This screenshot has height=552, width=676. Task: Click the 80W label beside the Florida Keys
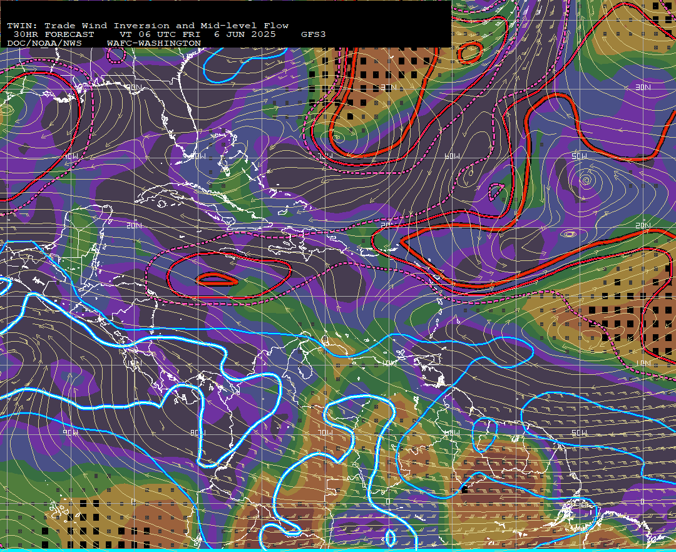coord(198,156)
